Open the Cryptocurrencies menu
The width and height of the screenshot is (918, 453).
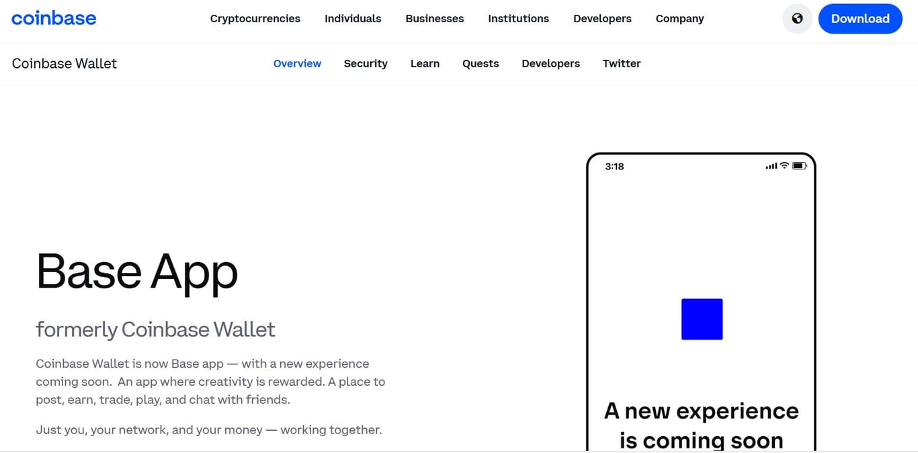[255, 19]
